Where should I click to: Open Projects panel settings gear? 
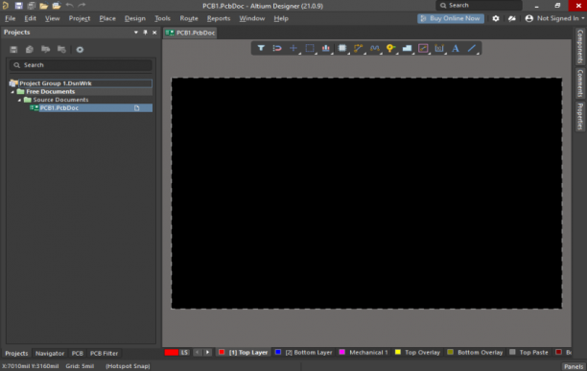(x=80, y=49)
